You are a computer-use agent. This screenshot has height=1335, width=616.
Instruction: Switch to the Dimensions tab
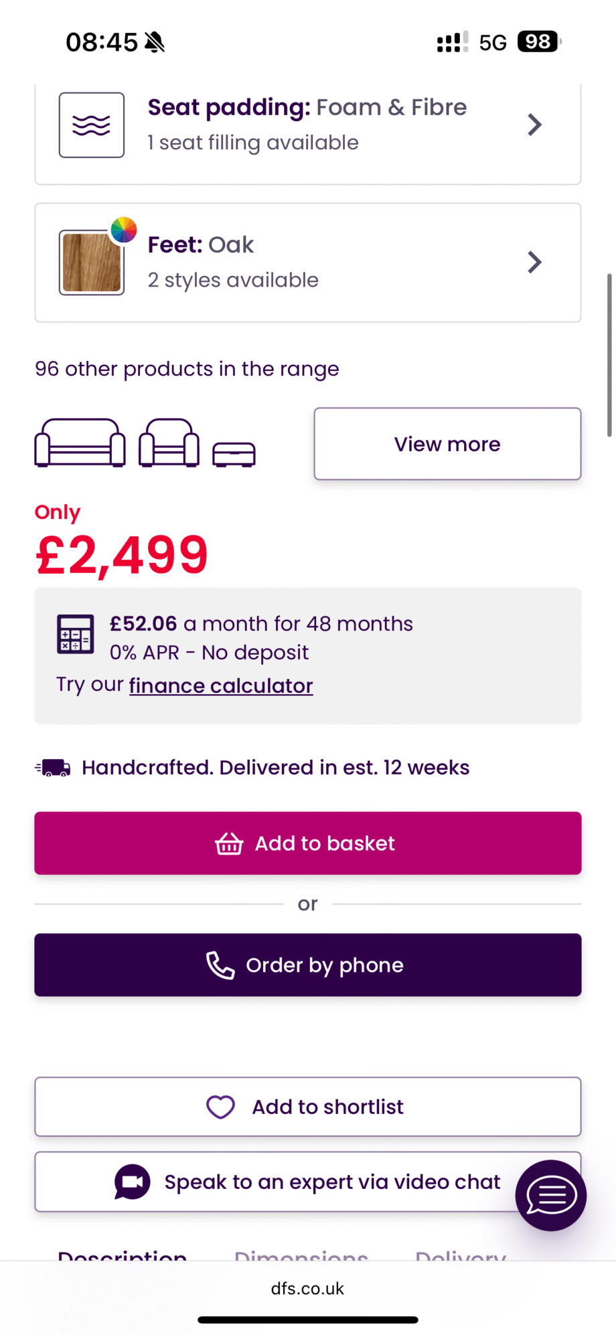coord(301,1256)
